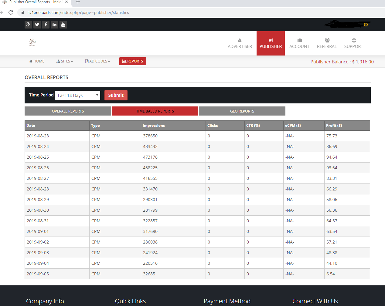Expand the Ad Codes dropdown menu
The width and height of the screenshot is (385, 306).
(x=97, y=61)
